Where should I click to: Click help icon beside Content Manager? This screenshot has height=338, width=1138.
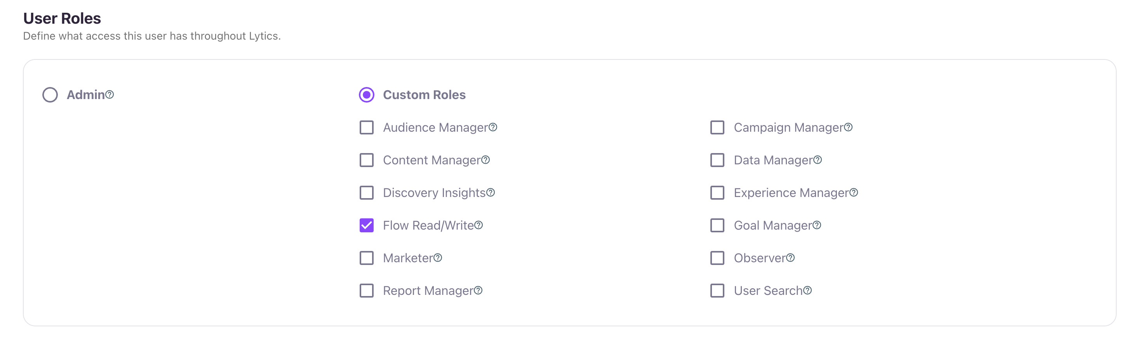point(485,160)
